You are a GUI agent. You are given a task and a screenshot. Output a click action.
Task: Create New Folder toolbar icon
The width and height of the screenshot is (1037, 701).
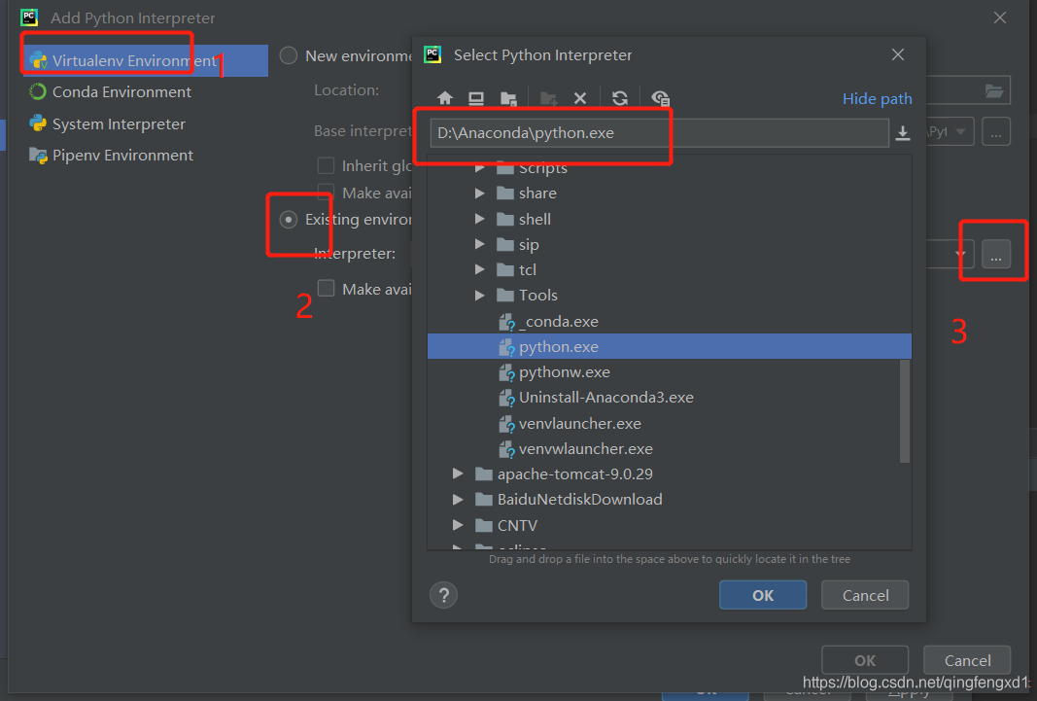tap(548, 98)
